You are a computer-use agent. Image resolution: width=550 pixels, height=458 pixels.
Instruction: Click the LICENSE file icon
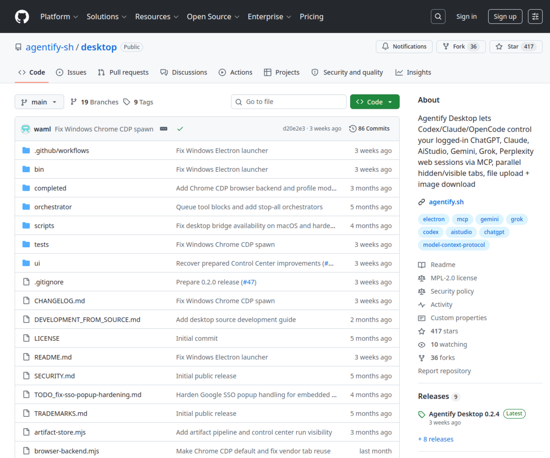point(26,338)
